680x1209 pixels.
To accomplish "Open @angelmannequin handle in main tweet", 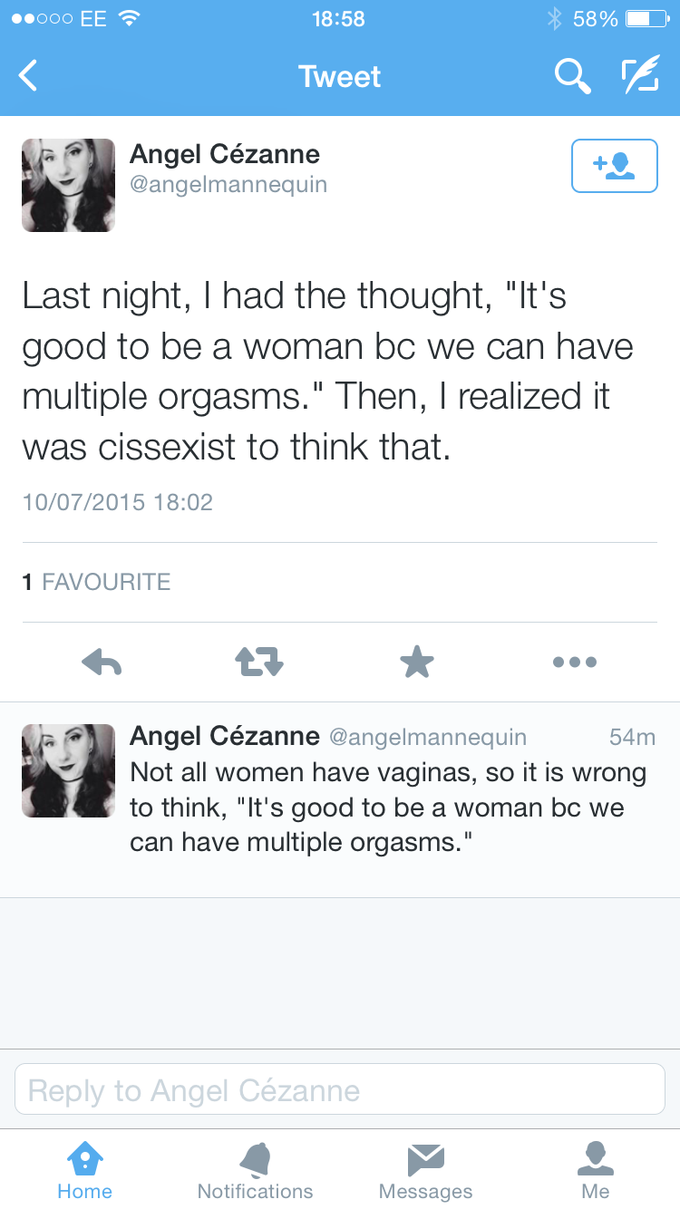I will 228,186.
